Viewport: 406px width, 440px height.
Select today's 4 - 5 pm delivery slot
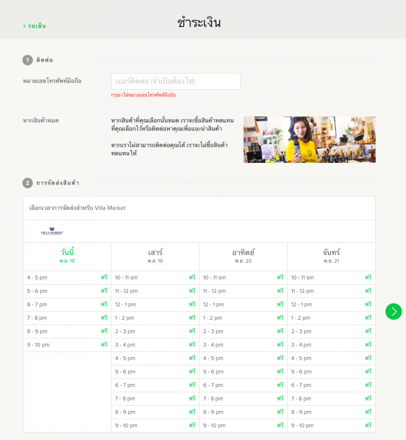pos(67,278)
